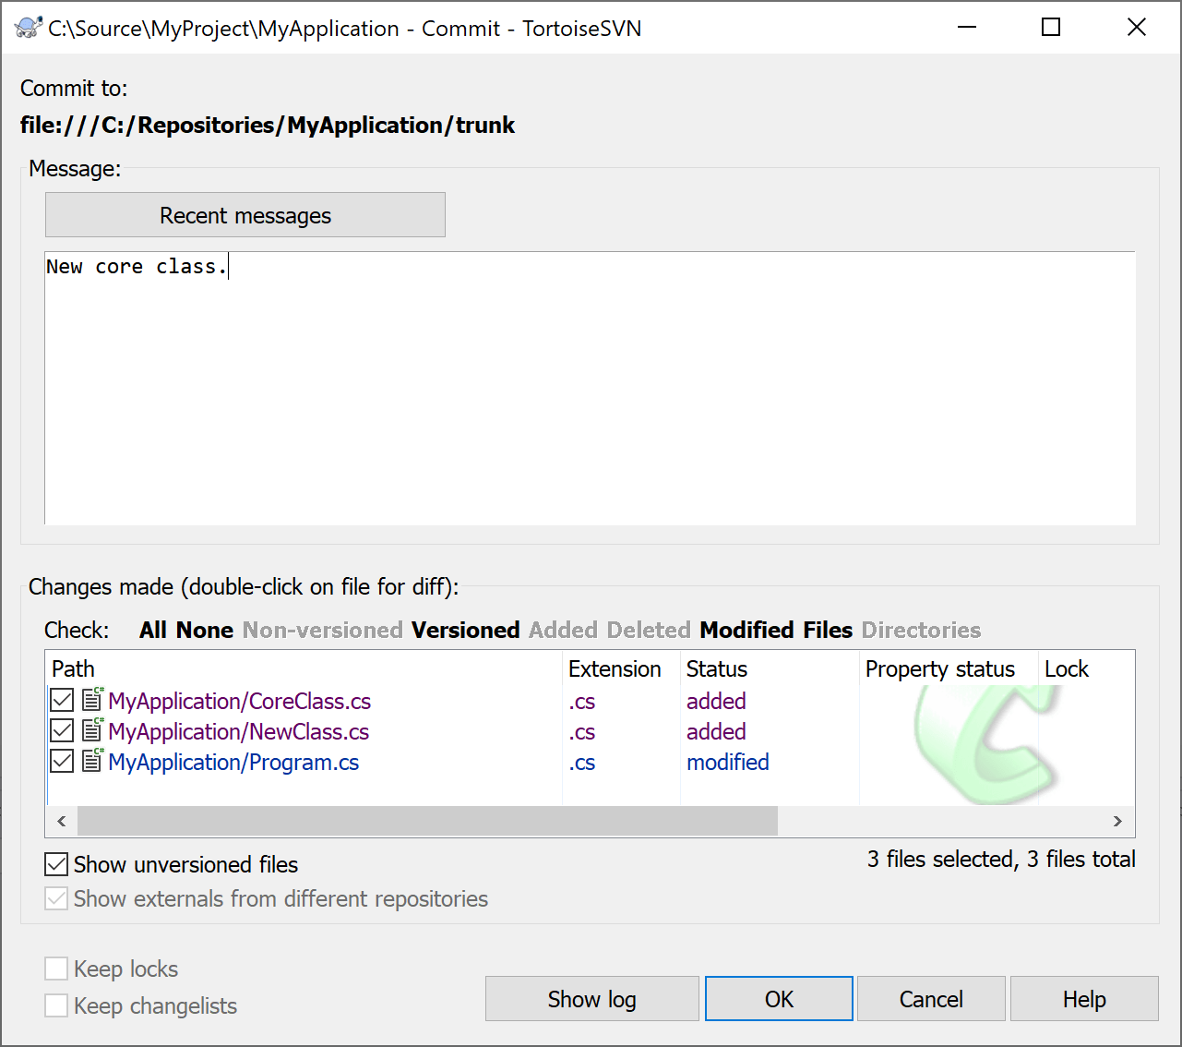Uncheck the NewClass.cs file checkbox
The image size is (1182, 1047).
[x=62, y=731]
